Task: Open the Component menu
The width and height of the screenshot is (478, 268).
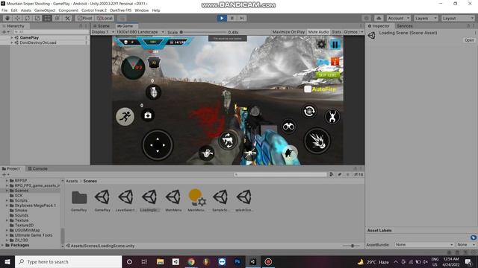Action: (x=68, y=10)
